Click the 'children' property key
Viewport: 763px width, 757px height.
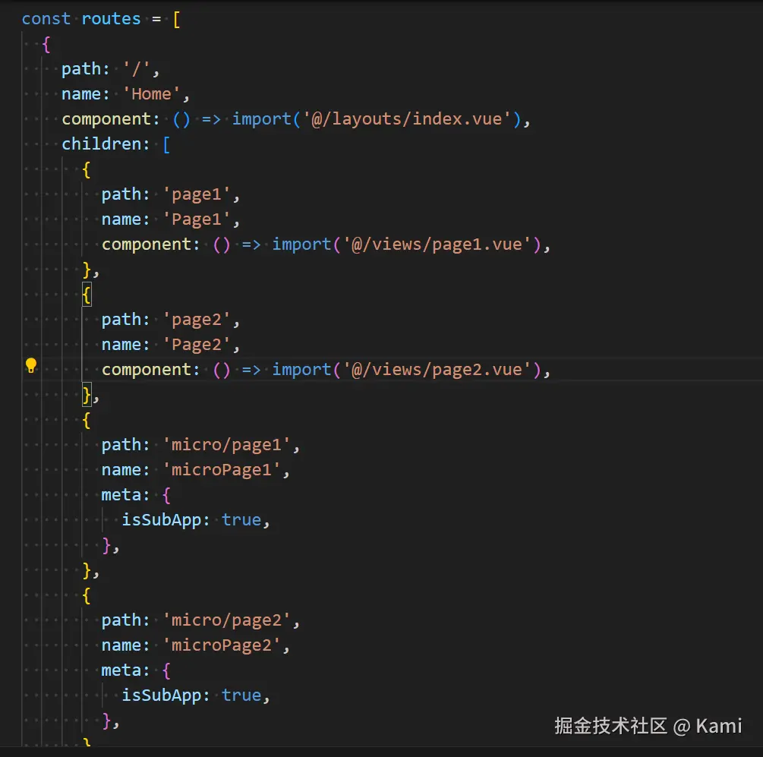coord(101,144)
